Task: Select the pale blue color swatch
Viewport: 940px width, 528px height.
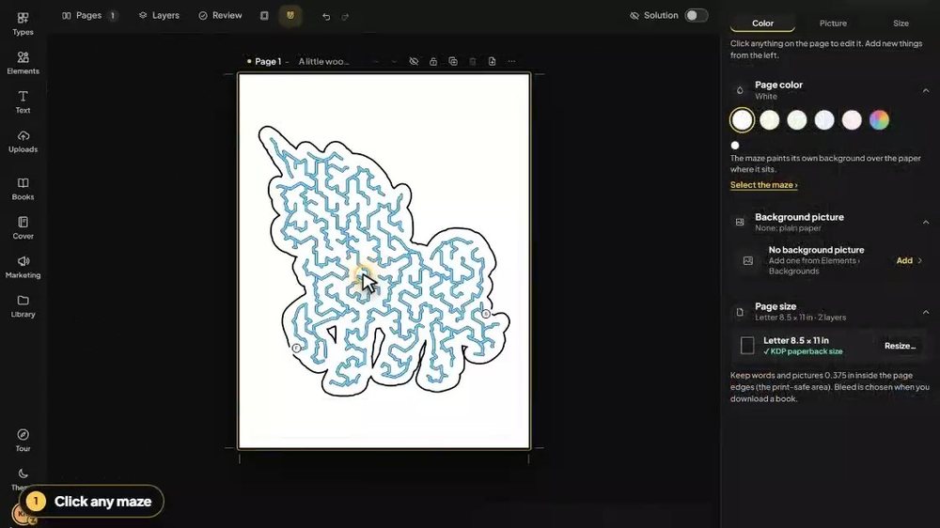Action: [824, 120]
